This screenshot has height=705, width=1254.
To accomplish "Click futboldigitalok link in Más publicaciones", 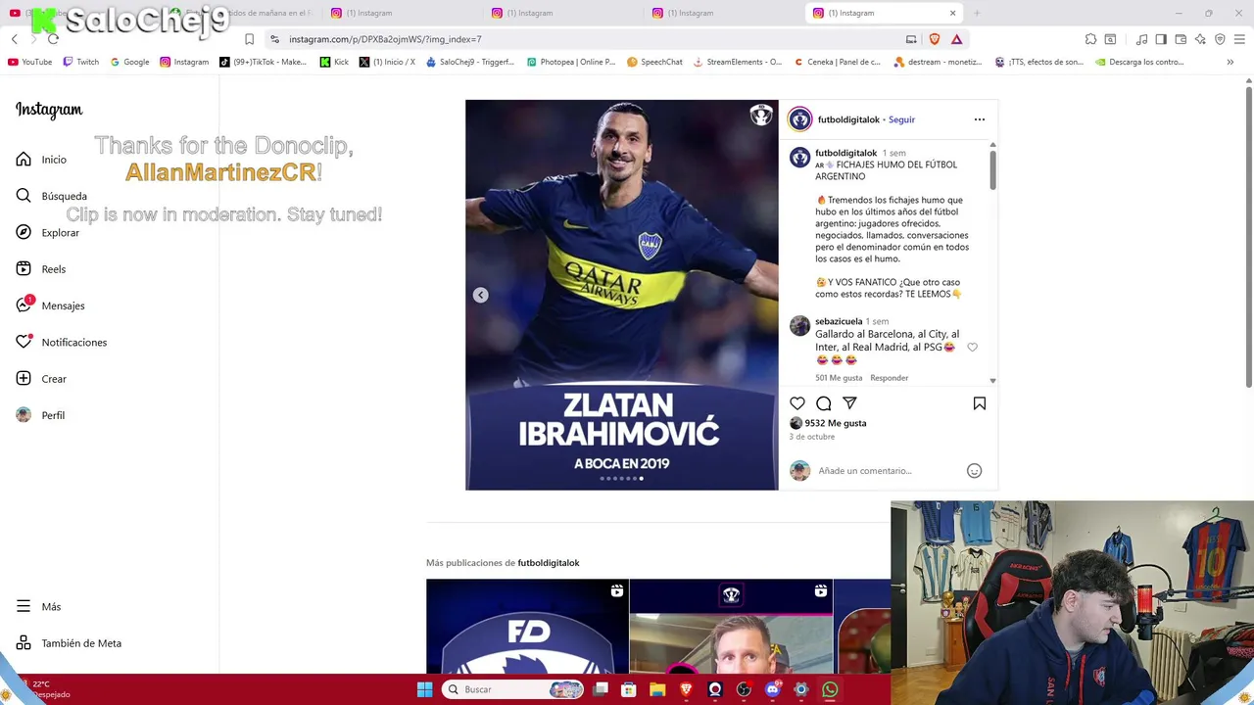I will (x=549, y=563).
